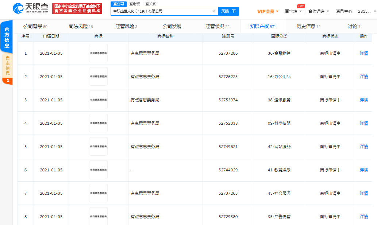Viewport: 377px width, 225px height.
Task: Click the 天眼一下 search button
Action: pyautogui.click(x=228, y=11)
